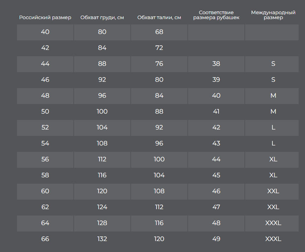Select the XXL cell in size 60 row
The height and width of the screenshot is (252, 305).
pyautogui.click(x=272, y=191)
